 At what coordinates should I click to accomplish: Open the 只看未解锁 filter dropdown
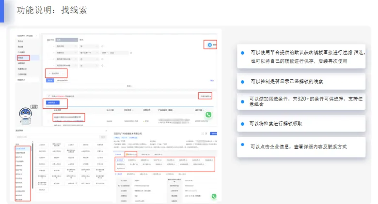[x=205, y=96]
